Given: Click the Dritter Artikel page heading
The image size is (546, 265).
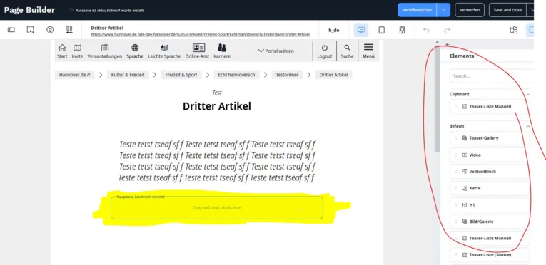Looking at the screenshot, I should point(217,106).
